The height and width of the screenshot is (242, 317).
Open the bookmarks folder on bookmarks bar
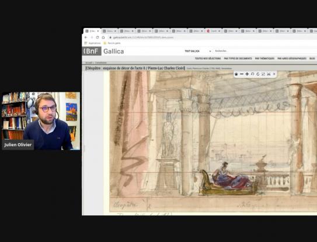pyautogui.click(x=112, y=43)
